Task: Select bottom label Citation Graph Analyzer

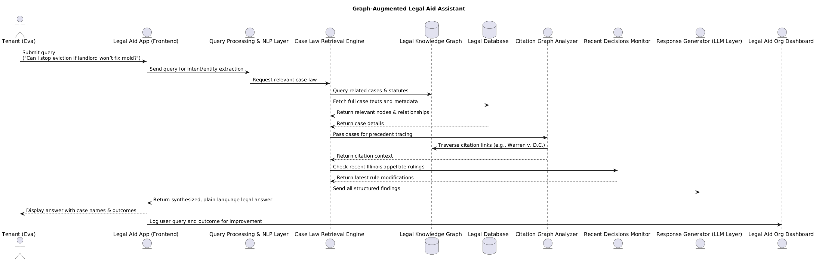Action: pos(546,234)
